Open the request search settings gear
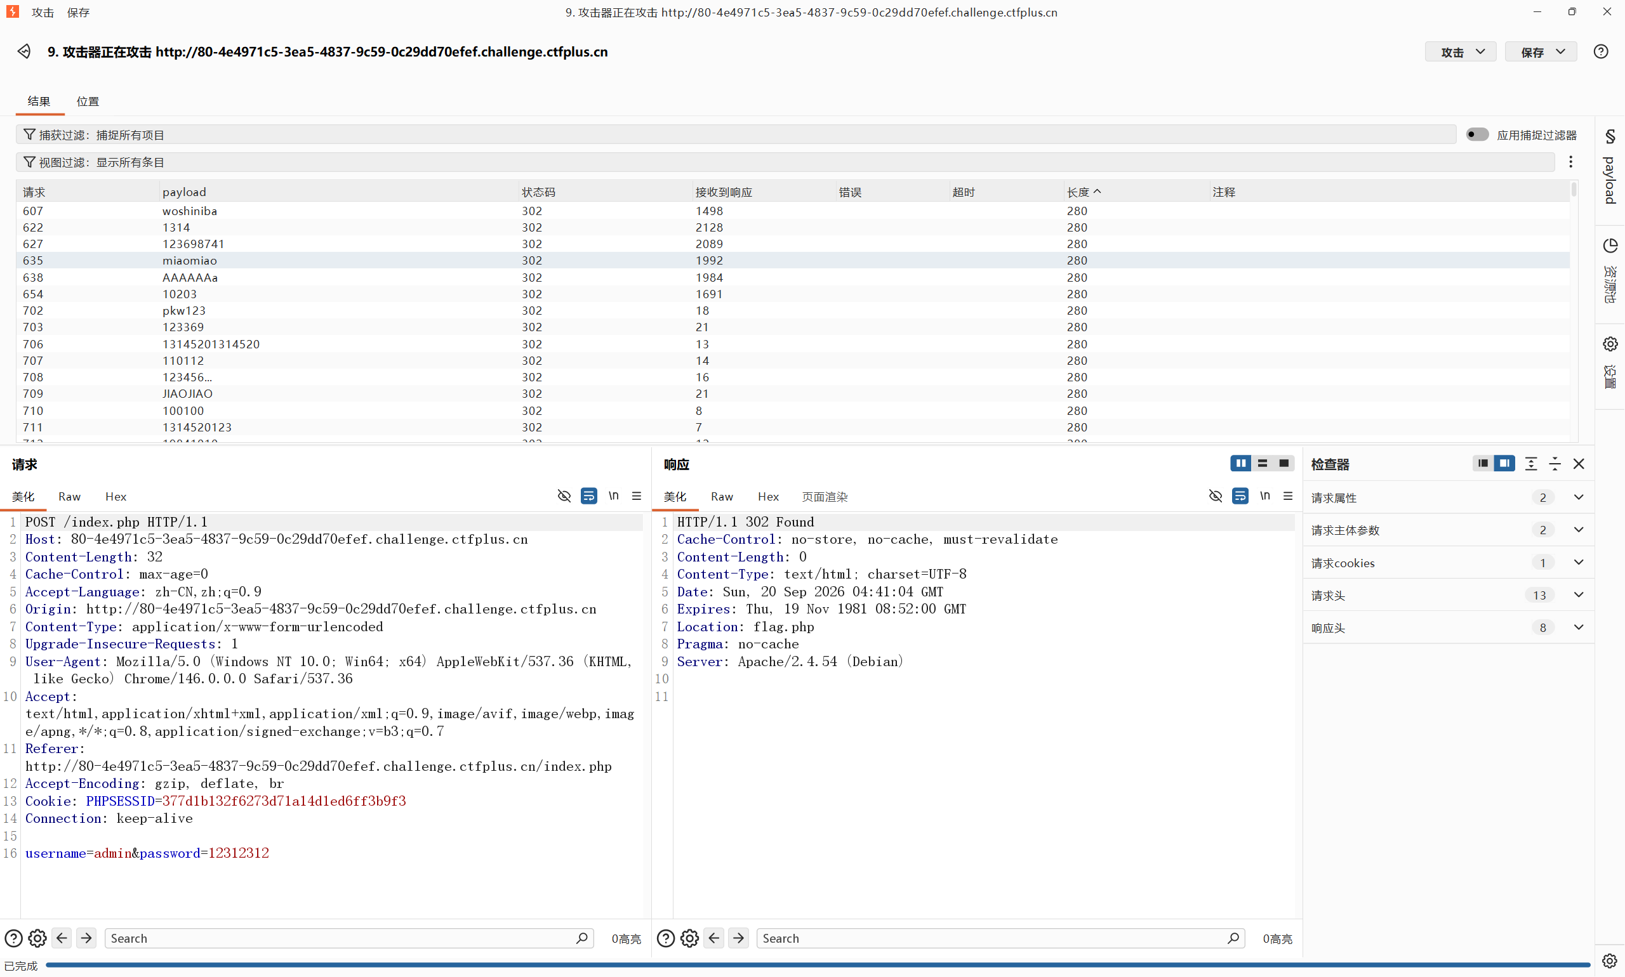The image size is (1625, 977). tap(37, 938)
